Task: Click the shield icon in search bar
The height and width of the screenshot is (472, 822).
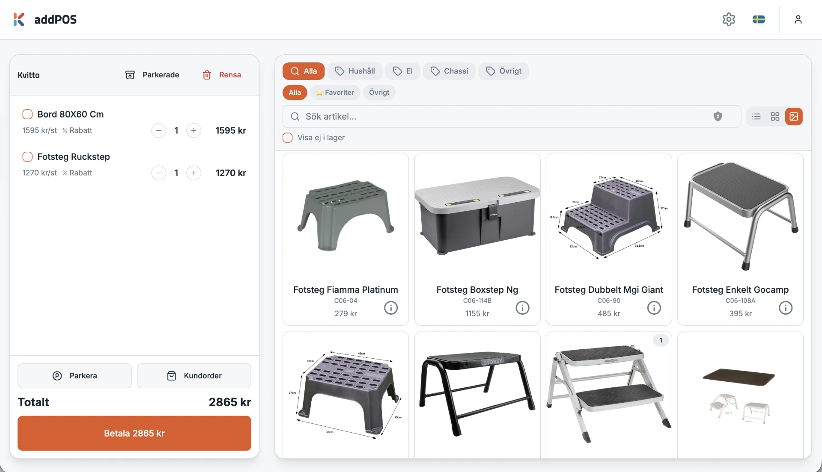Action: (x=718, y=116)
